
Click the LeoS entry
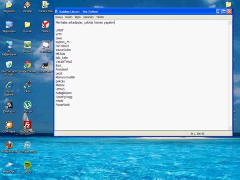pyautogui.click(x=59, y=73)
